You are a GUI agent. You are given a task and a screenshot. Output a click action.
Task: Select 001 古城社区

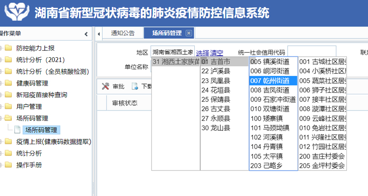click(322, 62)
